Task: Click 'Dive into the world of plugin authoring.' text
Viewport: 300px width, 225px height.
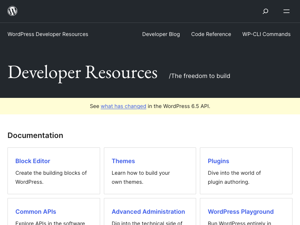Action: 234,177
